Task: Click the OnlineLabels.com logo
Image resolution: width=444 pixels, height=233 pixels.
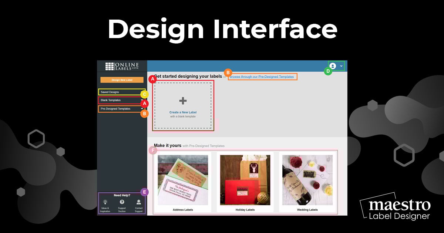Action: [x=122, y=66]
